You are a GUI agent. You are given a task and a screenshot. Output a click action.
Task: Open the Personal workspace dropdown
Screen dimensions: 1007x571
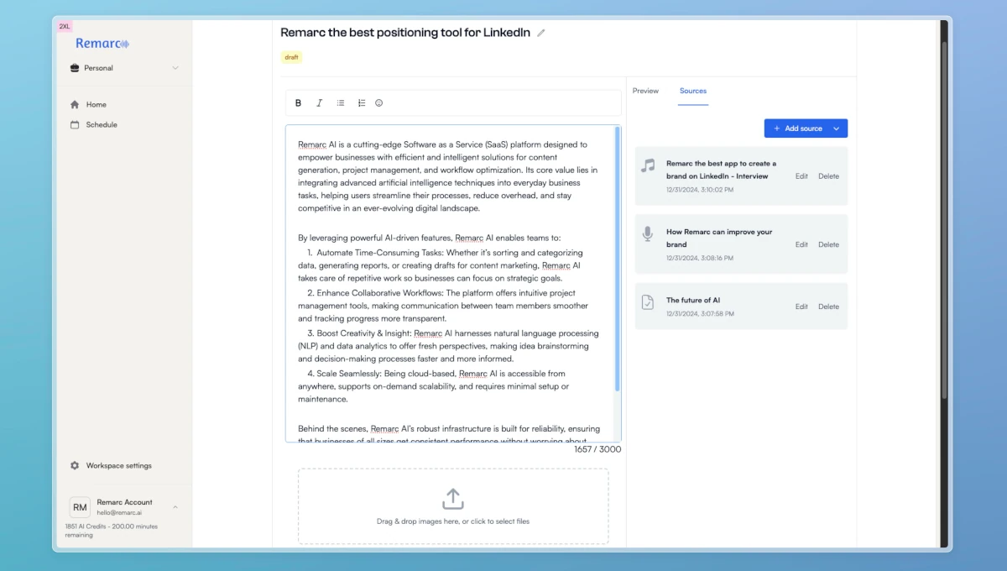124,68
